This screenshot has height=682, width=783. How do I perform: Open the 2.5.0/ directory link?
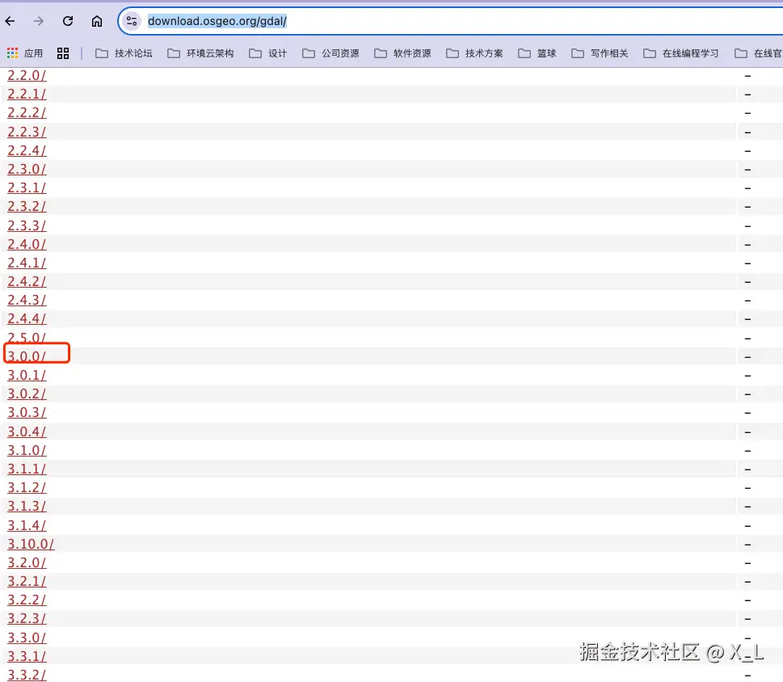(x=27, y=338)
